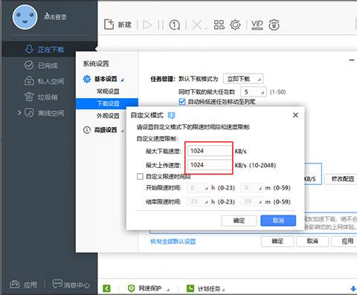Viewport: 357px width, 295px height.
Task: Enable the 自定义限速时间段 checkbox
Action: pyautogui.click(x=140, y=176)
